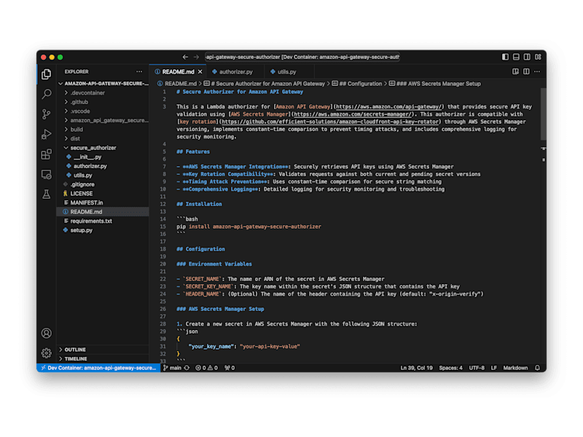Open the Dev Container remote indicator

[x=98, y=368]
